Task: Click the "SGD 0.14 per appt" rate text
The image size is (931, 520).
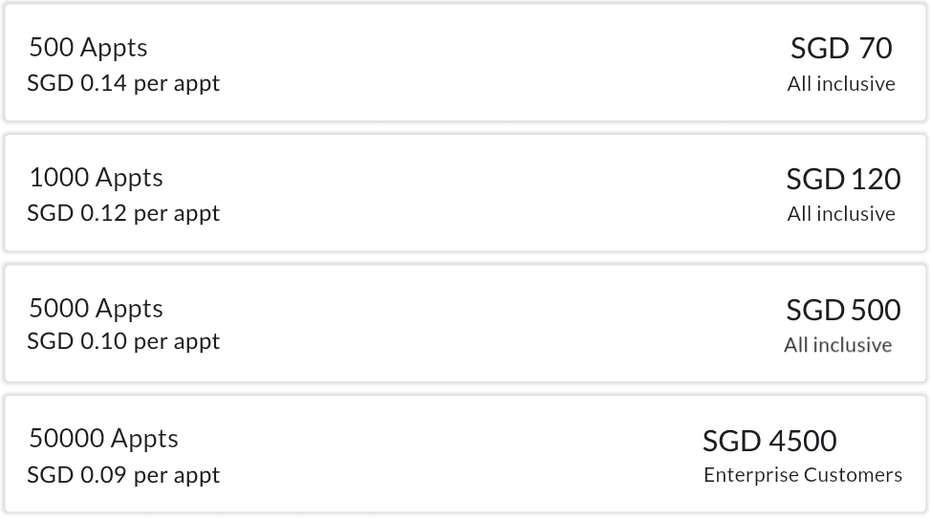Action: pyautogui.click(x=123, y=83)
